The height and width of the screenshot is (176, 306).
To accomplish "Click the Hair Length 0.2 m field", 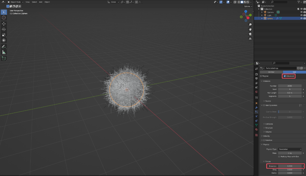I will point(290,93).
